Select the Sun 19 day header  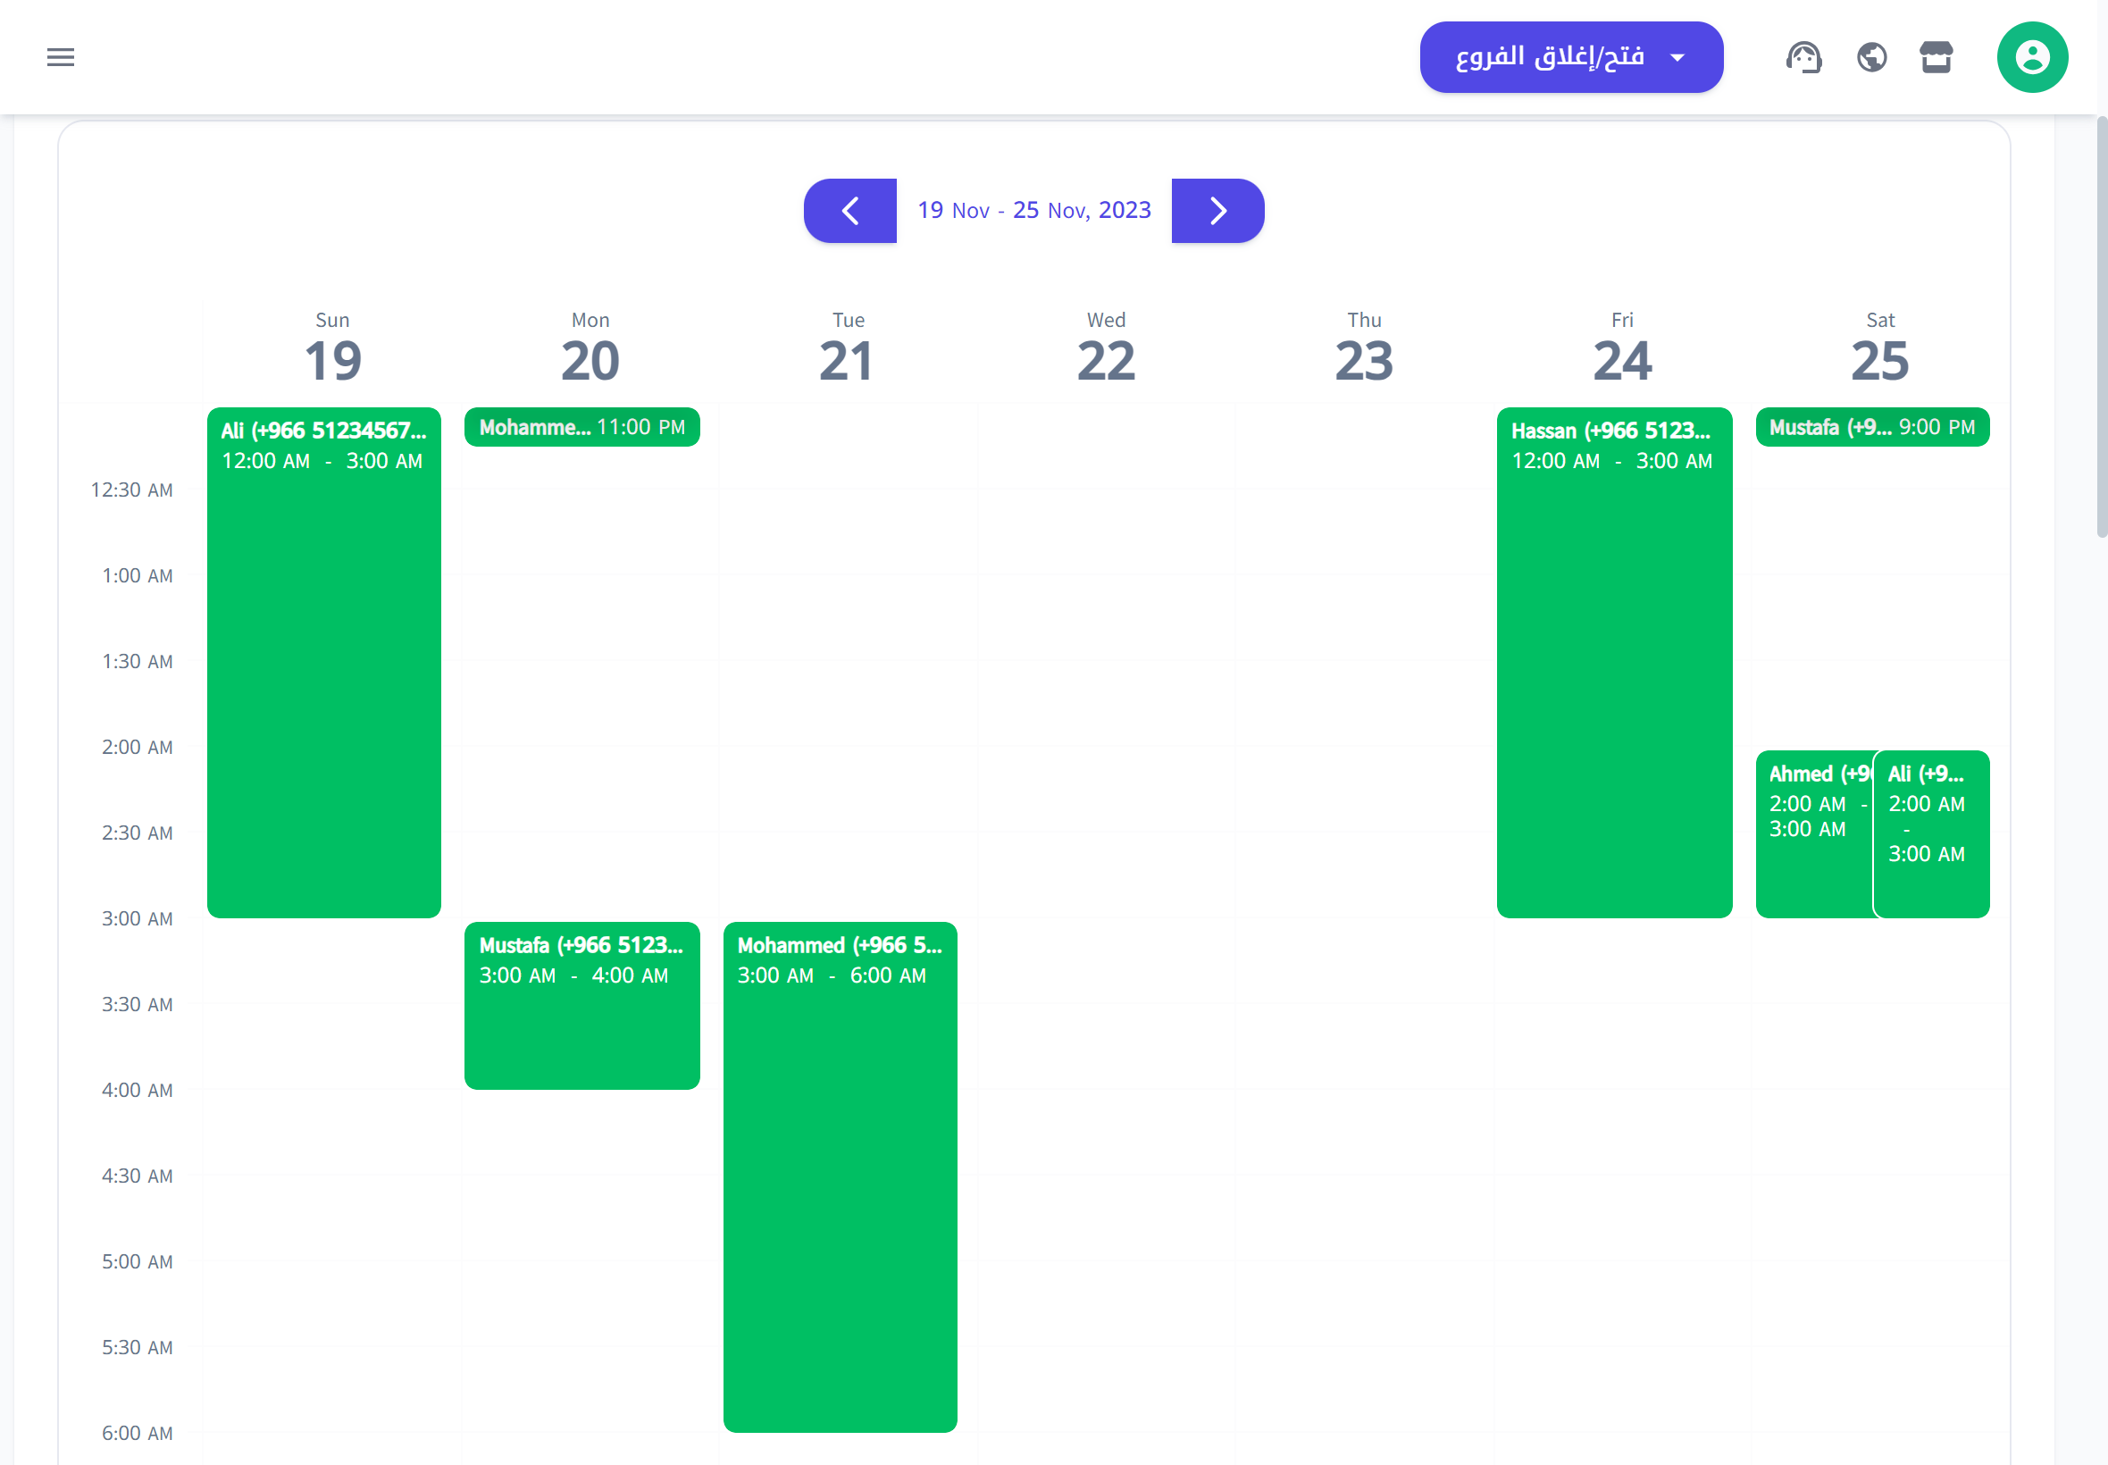click(332, 347)
